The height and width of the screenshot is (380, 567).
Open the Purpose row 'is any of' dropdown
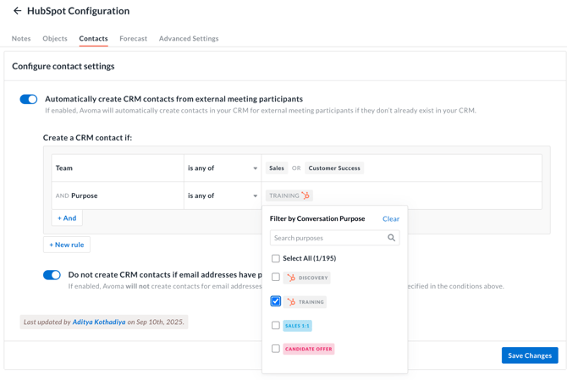[222, 196]
